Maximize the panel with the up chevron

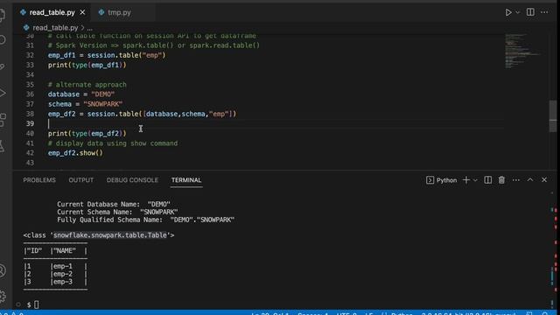tap(530, 179)
